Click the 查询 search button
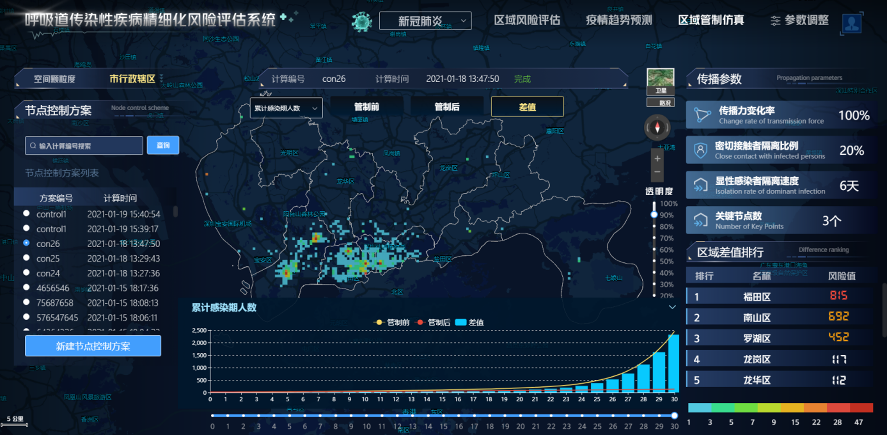Screen dimensions: 887x435 pyautogui.click(x=163, y=145)
